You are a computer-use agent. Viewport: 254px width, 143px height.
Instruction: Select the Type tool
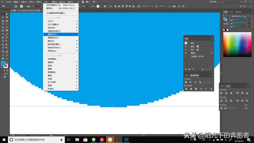point(3,24)
